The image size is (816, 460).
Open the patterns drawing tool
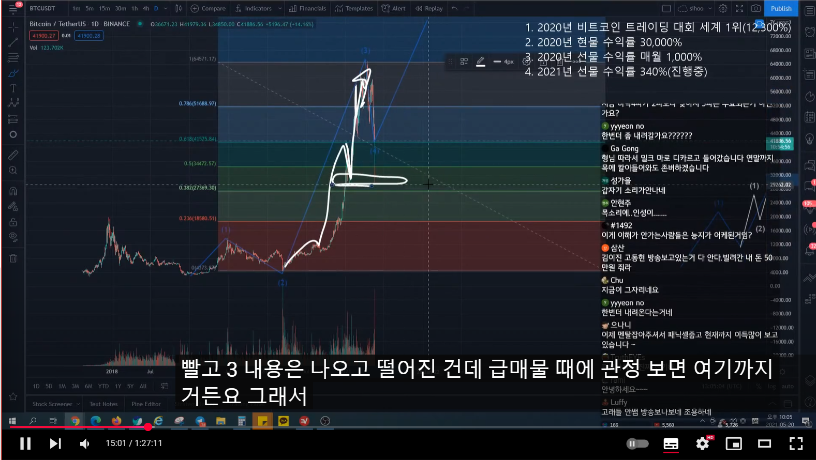click(13, 104)
